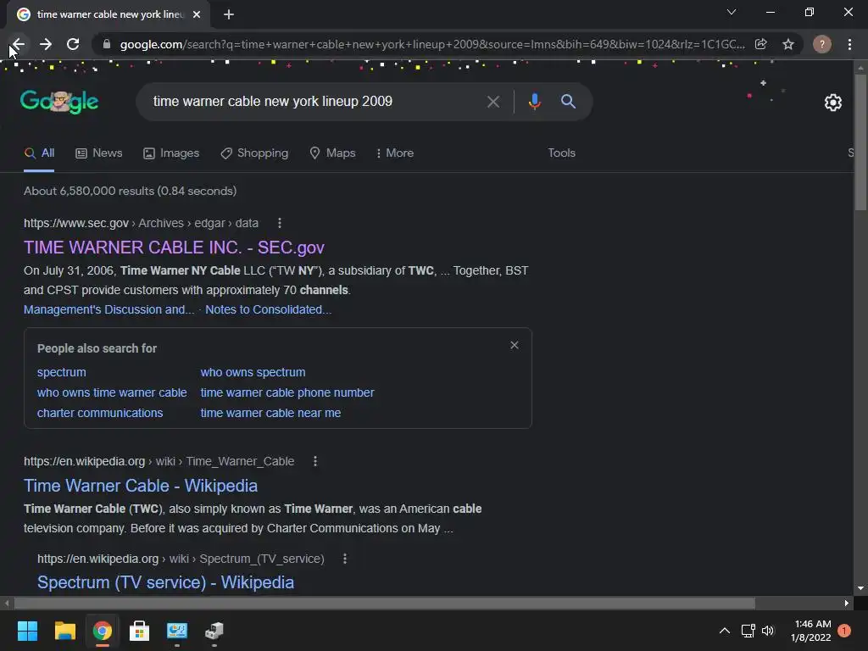Open Spectrum (TV service) - Wikipedia result
The image size is (868, 651).
tap(165, 583)
